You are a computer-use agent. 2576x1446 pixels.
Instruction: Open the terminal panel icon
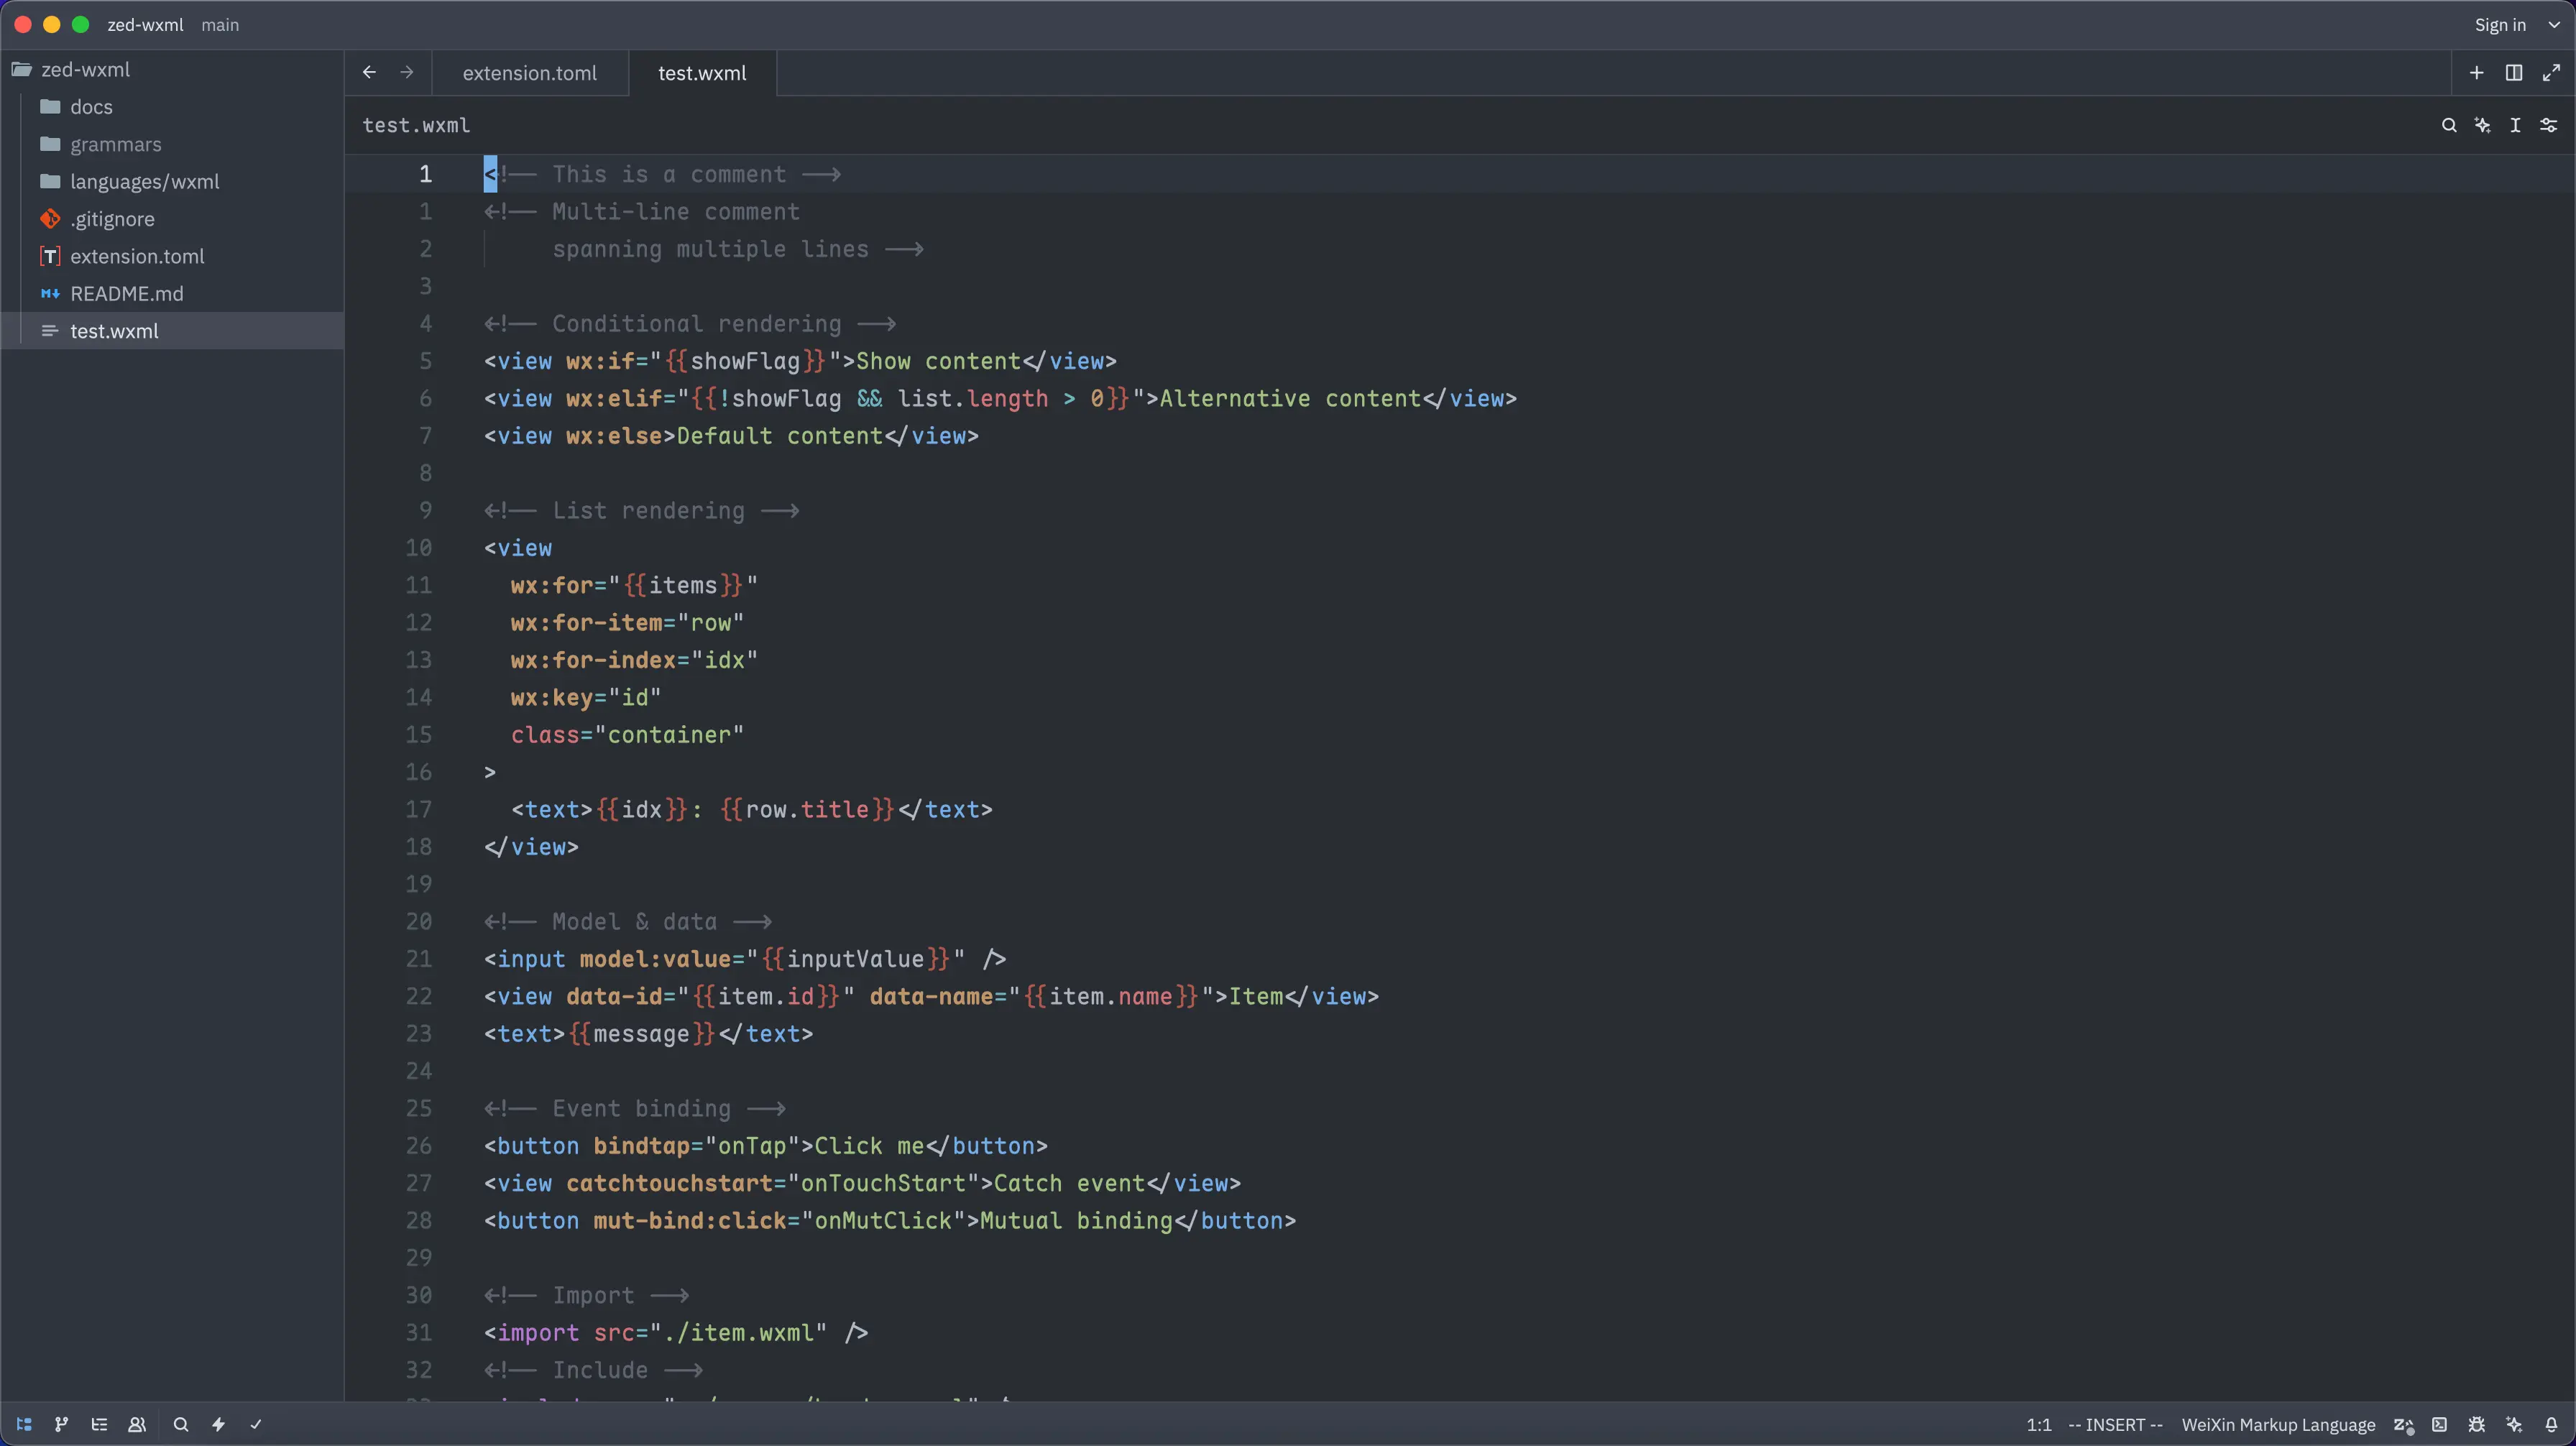pos(2440,1424)
